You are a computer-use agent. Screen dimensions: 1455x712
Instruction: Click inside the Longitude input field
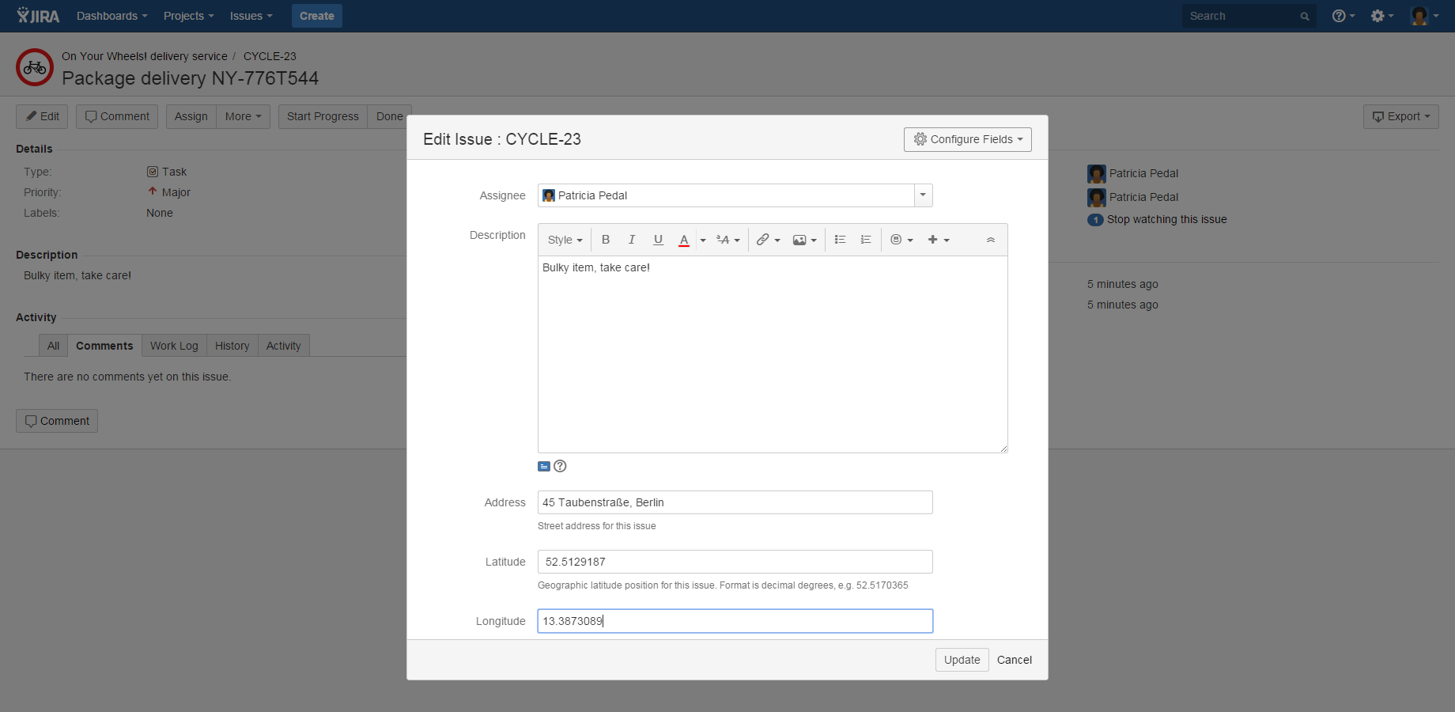pos(734,621)
